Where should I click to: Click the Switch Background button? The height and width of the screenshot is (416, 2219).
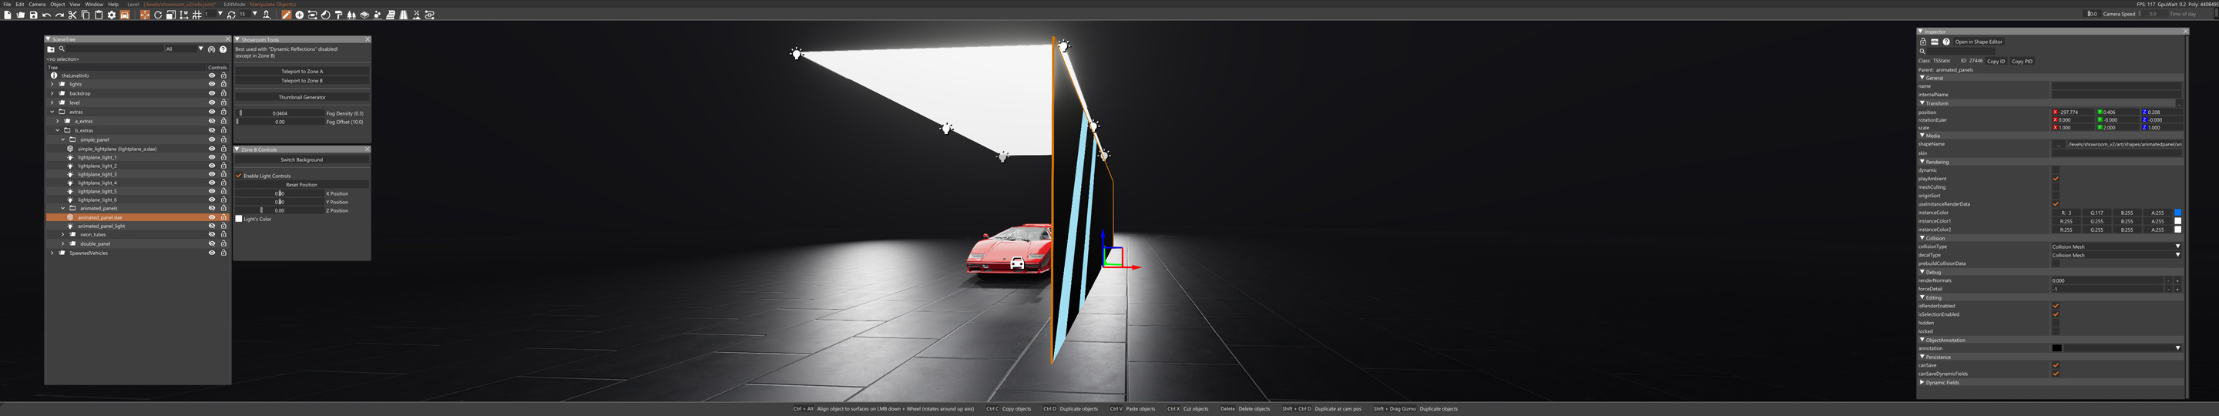[x=301, y=159]
